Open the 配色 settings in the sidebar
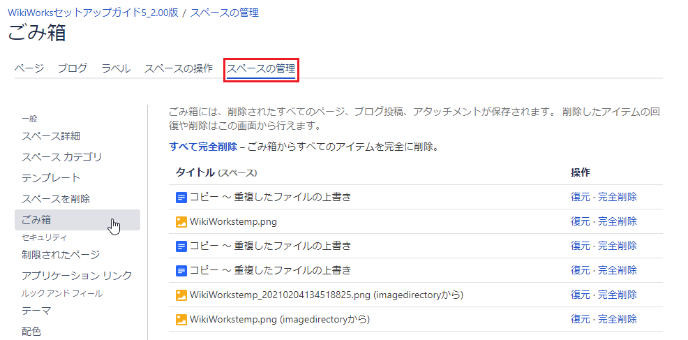This screenshot has width=688, height=340. point(31,332)
